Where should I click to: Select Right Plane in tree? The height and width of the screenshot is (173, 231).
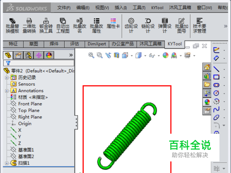30,117
